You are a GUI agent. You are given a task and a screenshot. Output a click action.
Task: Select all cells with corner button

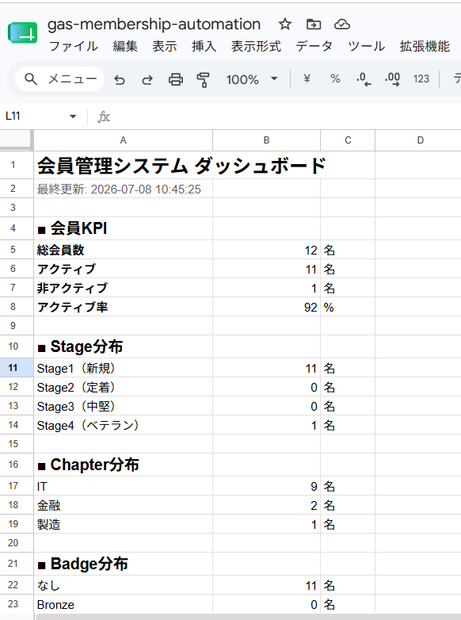(16, 140)
